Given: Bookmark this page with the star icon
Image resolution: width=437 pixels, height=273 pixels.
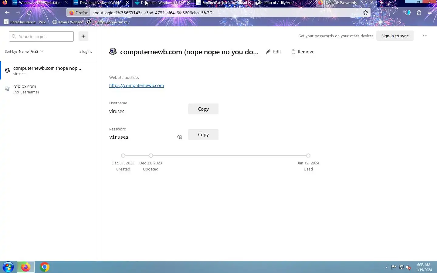Looking at the screenshot, I should (x=366, y=13).
